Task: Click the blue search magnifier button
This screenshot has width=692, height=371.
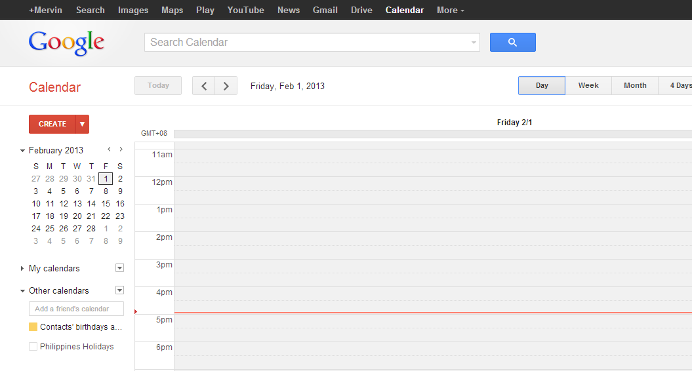Action: (x=512, y=43)
